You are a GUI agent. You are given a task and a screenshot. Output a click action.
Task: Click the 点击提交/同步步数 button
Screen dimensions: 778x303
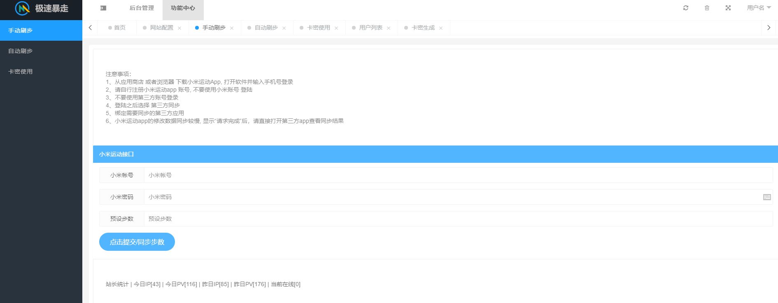click(x=137, y=242)
